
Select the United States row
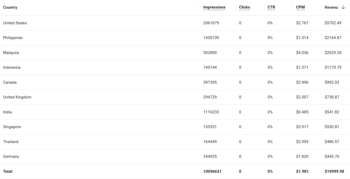[x=175, y=23]
